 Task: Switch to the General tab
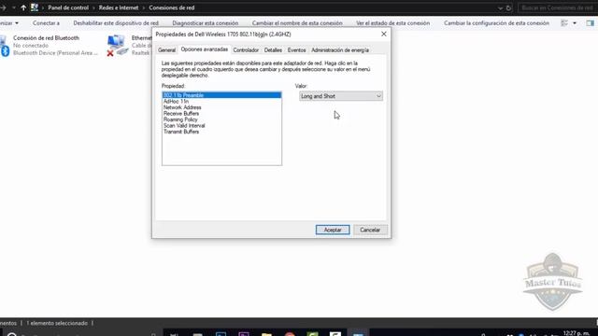point(166,50)
